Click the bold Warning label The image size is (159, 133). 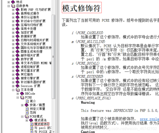pos(88,102)
